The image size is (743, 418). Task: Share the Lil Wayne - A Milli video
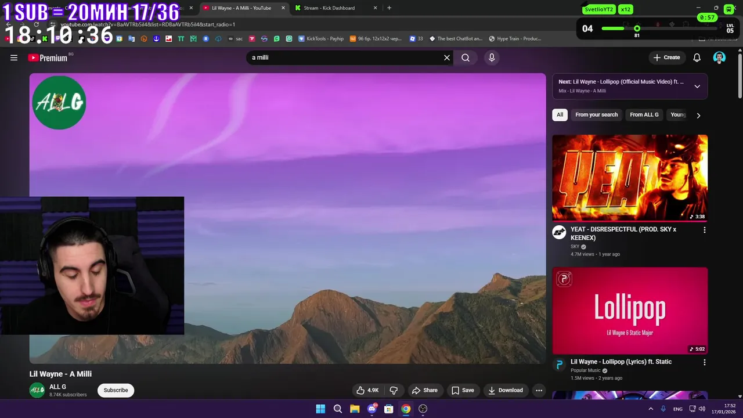pyautogui.click(x=424, y=390)
